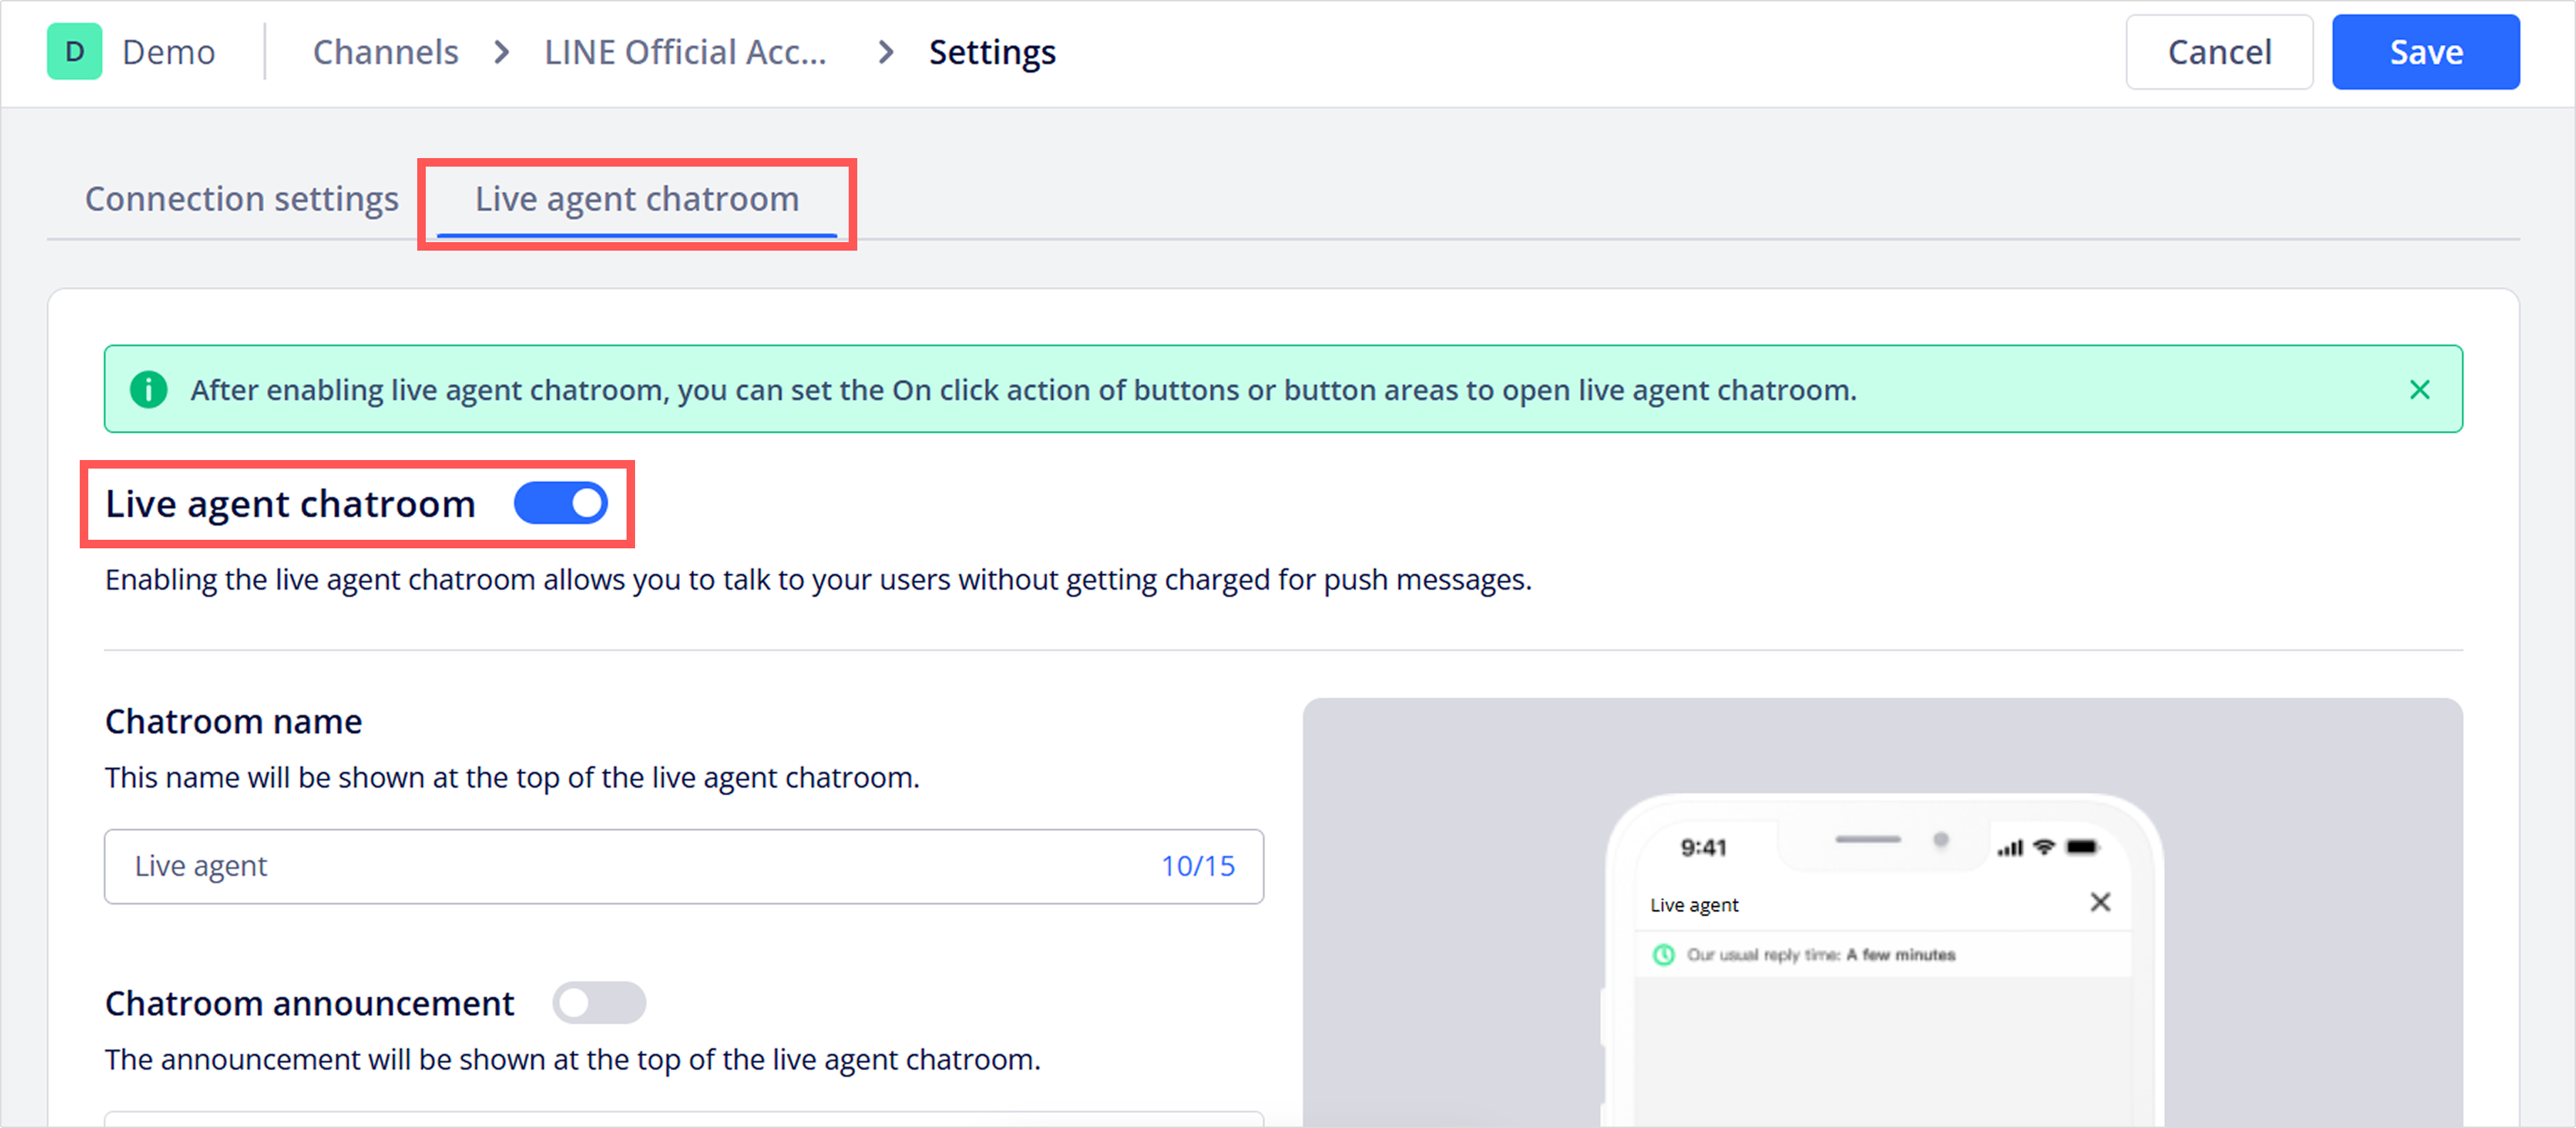
Task: Close the phone preview chat window
Action: click(x=2100, y=903)
